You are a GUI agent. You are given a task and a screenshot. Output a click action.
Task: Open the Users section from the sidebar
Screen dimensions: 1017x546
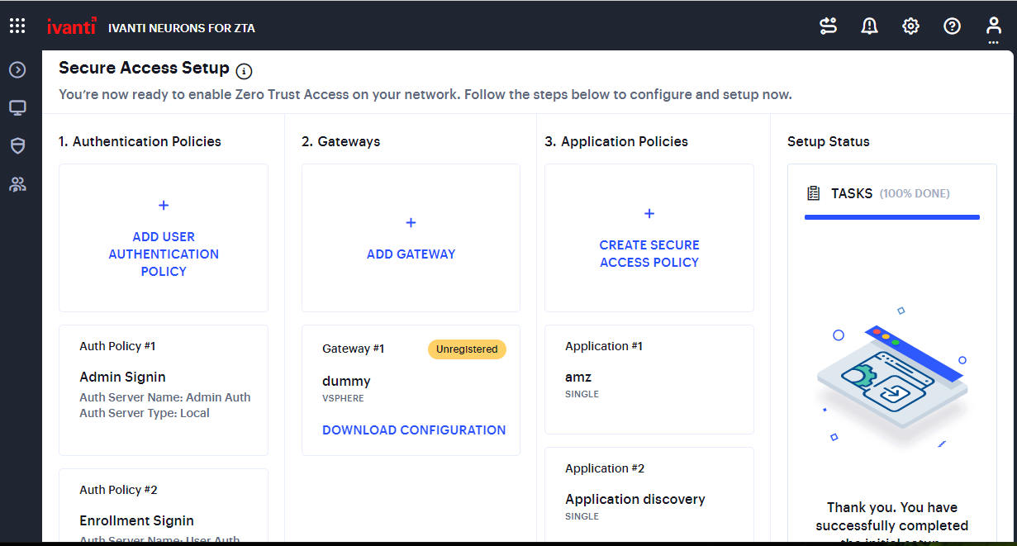click(17, 183)
